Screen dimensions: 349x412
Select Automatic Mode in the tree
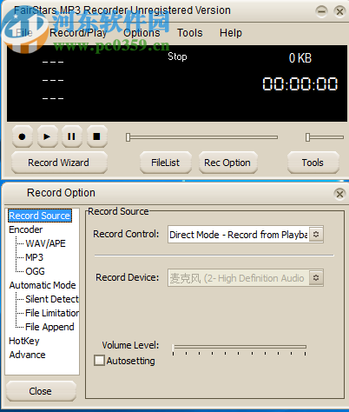coord(43,285)
